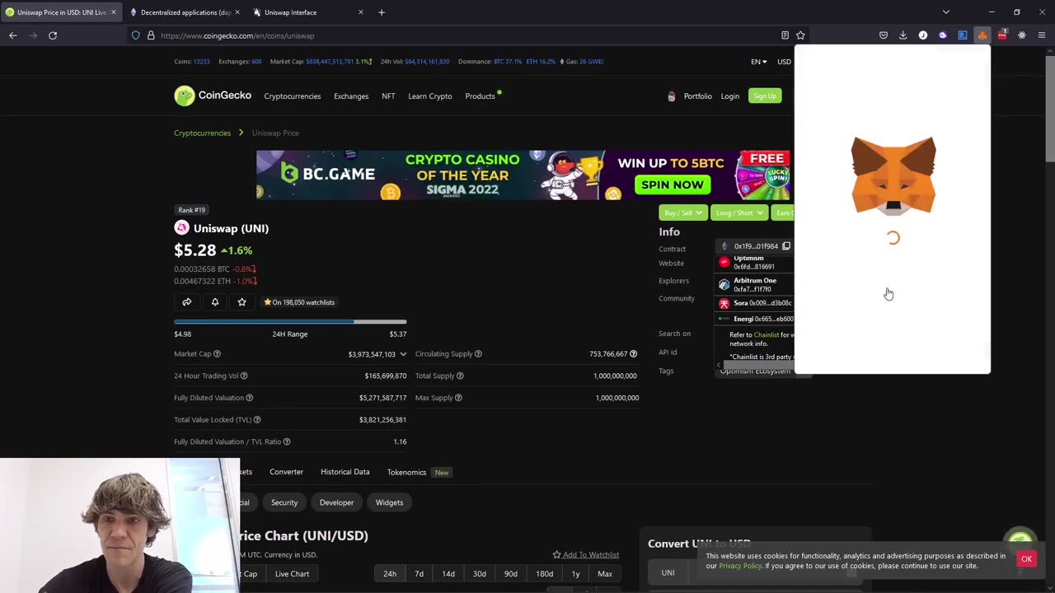Click the green Sign Up button

(765, 96)
